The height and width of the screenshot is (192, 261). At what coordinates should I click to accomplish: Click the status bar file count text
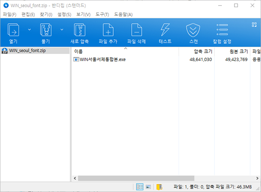[212, 187]
